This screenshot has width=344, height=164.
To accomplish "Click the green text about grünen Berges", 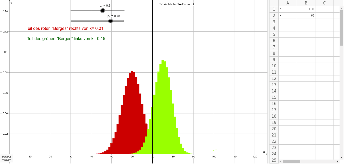I will click(x=66, y=39).
